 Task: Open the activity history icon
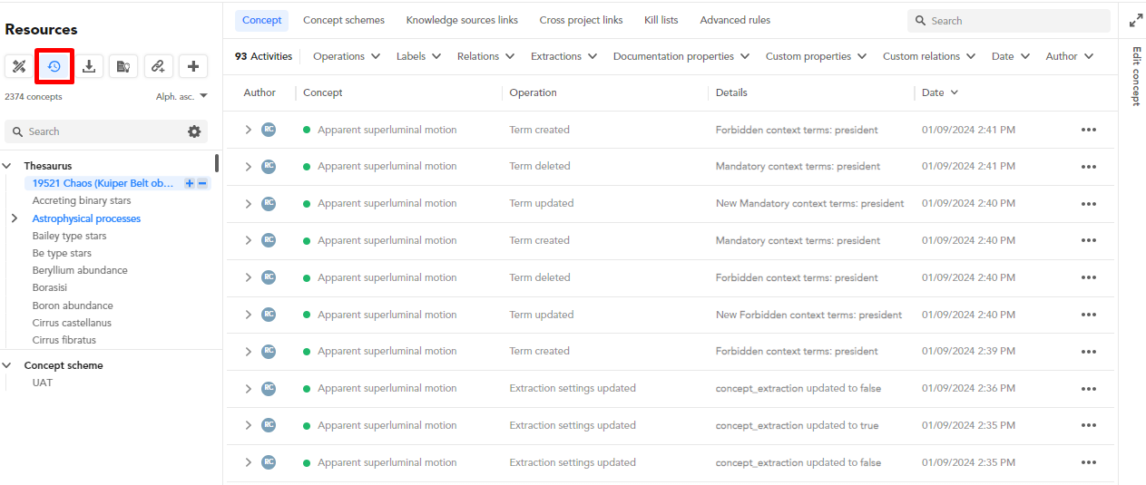pos(54,66)
